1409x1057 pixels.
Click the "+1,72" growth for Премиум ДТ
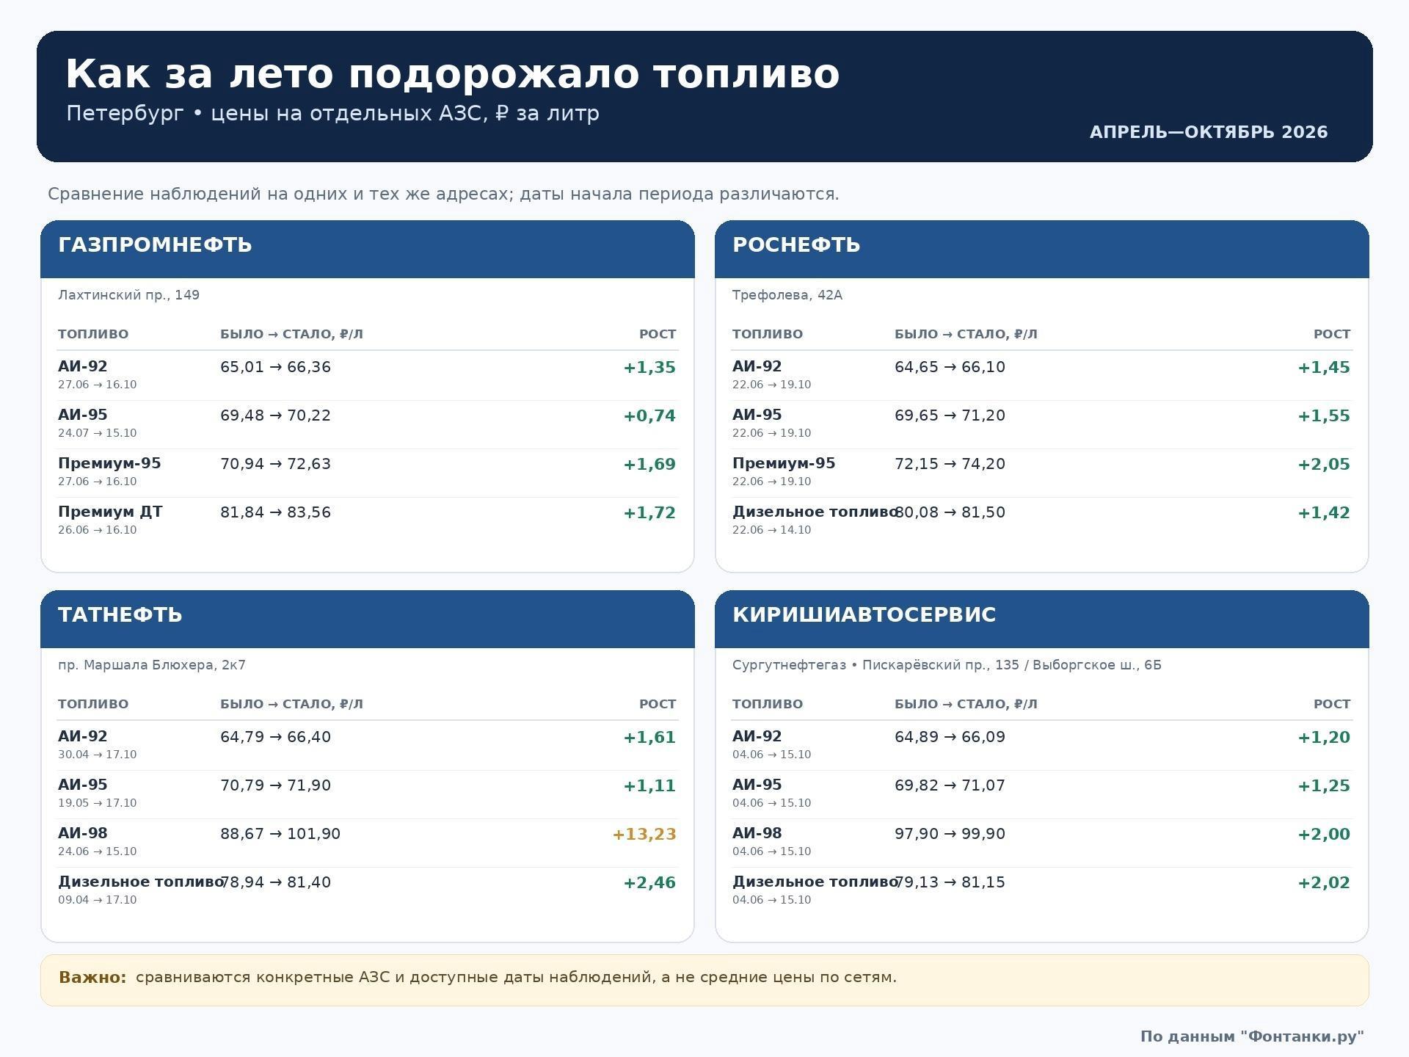pyautogui.click(x=649, y=512)
